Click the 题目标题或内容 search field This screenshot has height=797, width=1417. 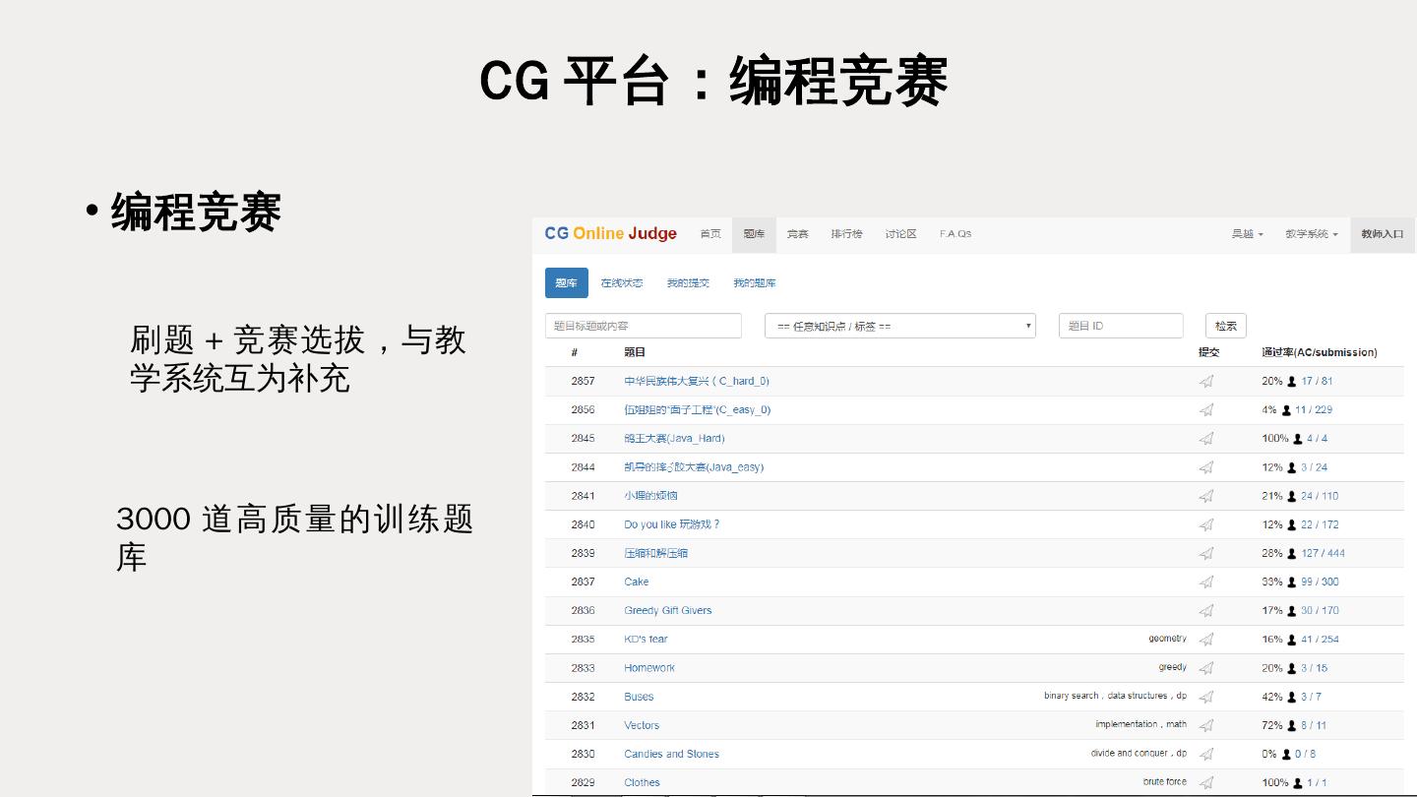coord(643,326)
